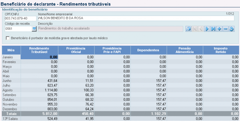Image resolution: width=240 pixels, height=122 pixels.
Task: Click Junho taxable income cell 431,64
Action: click(x=39, y=81)
